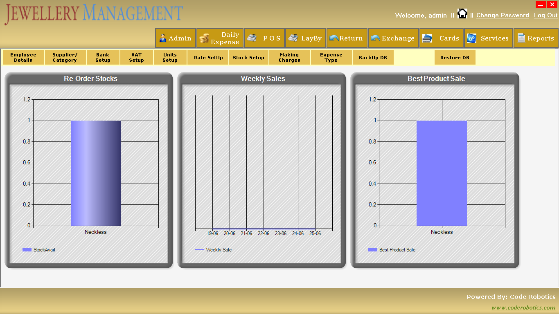Click the Change Password link
The width and height of the screenshot is (559, 314).
(x=503, y=16)
